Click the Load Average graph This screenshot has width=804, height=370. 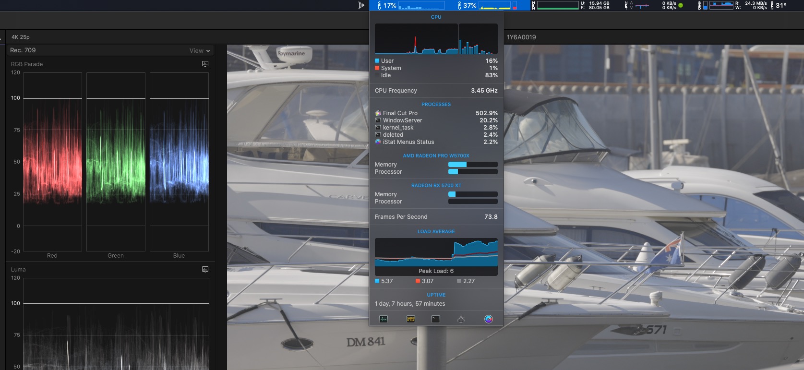436,252
